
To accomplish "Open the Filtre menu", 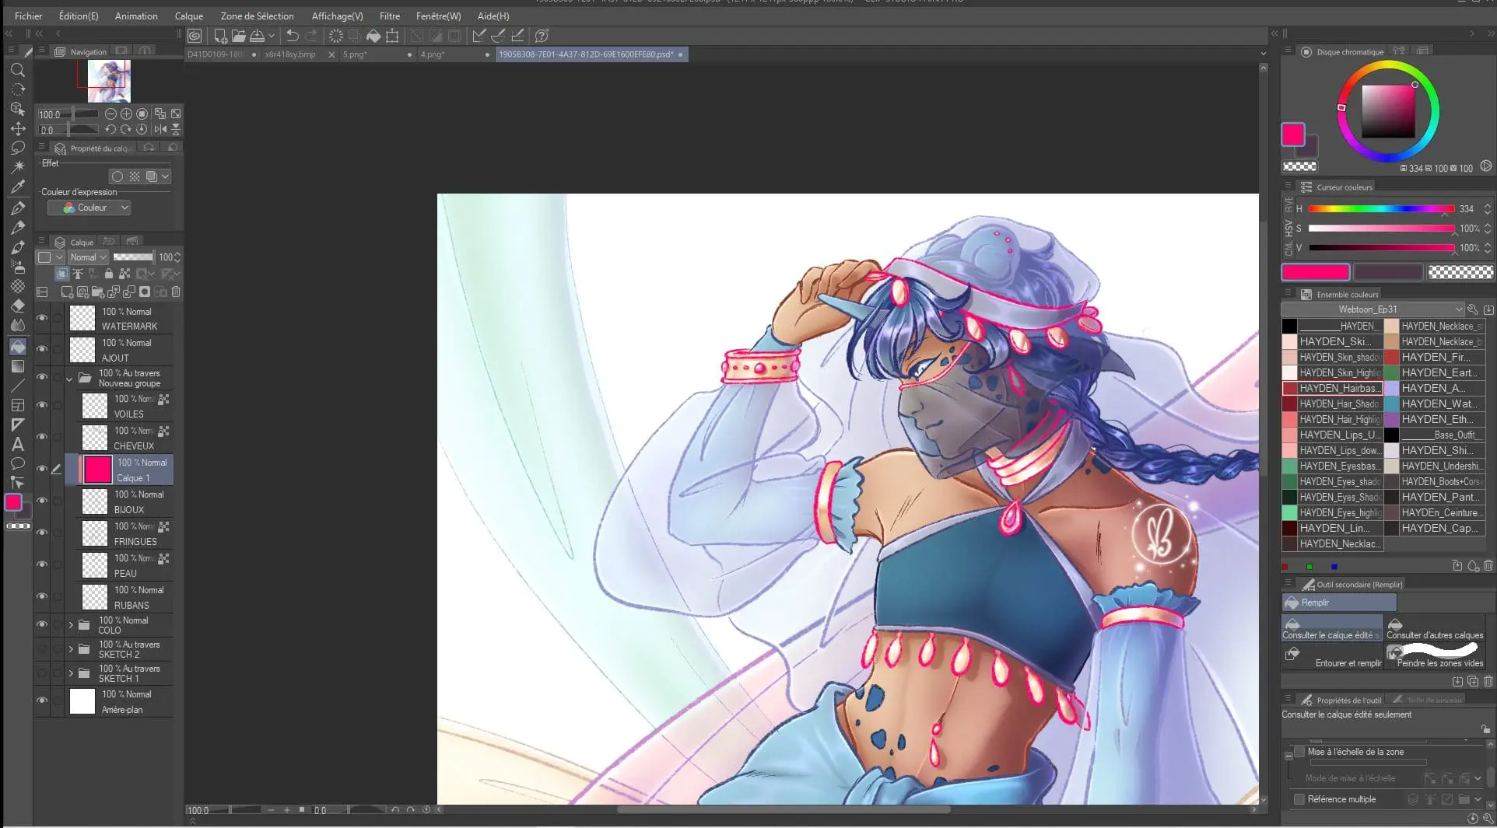I will [x=390, y=16].
